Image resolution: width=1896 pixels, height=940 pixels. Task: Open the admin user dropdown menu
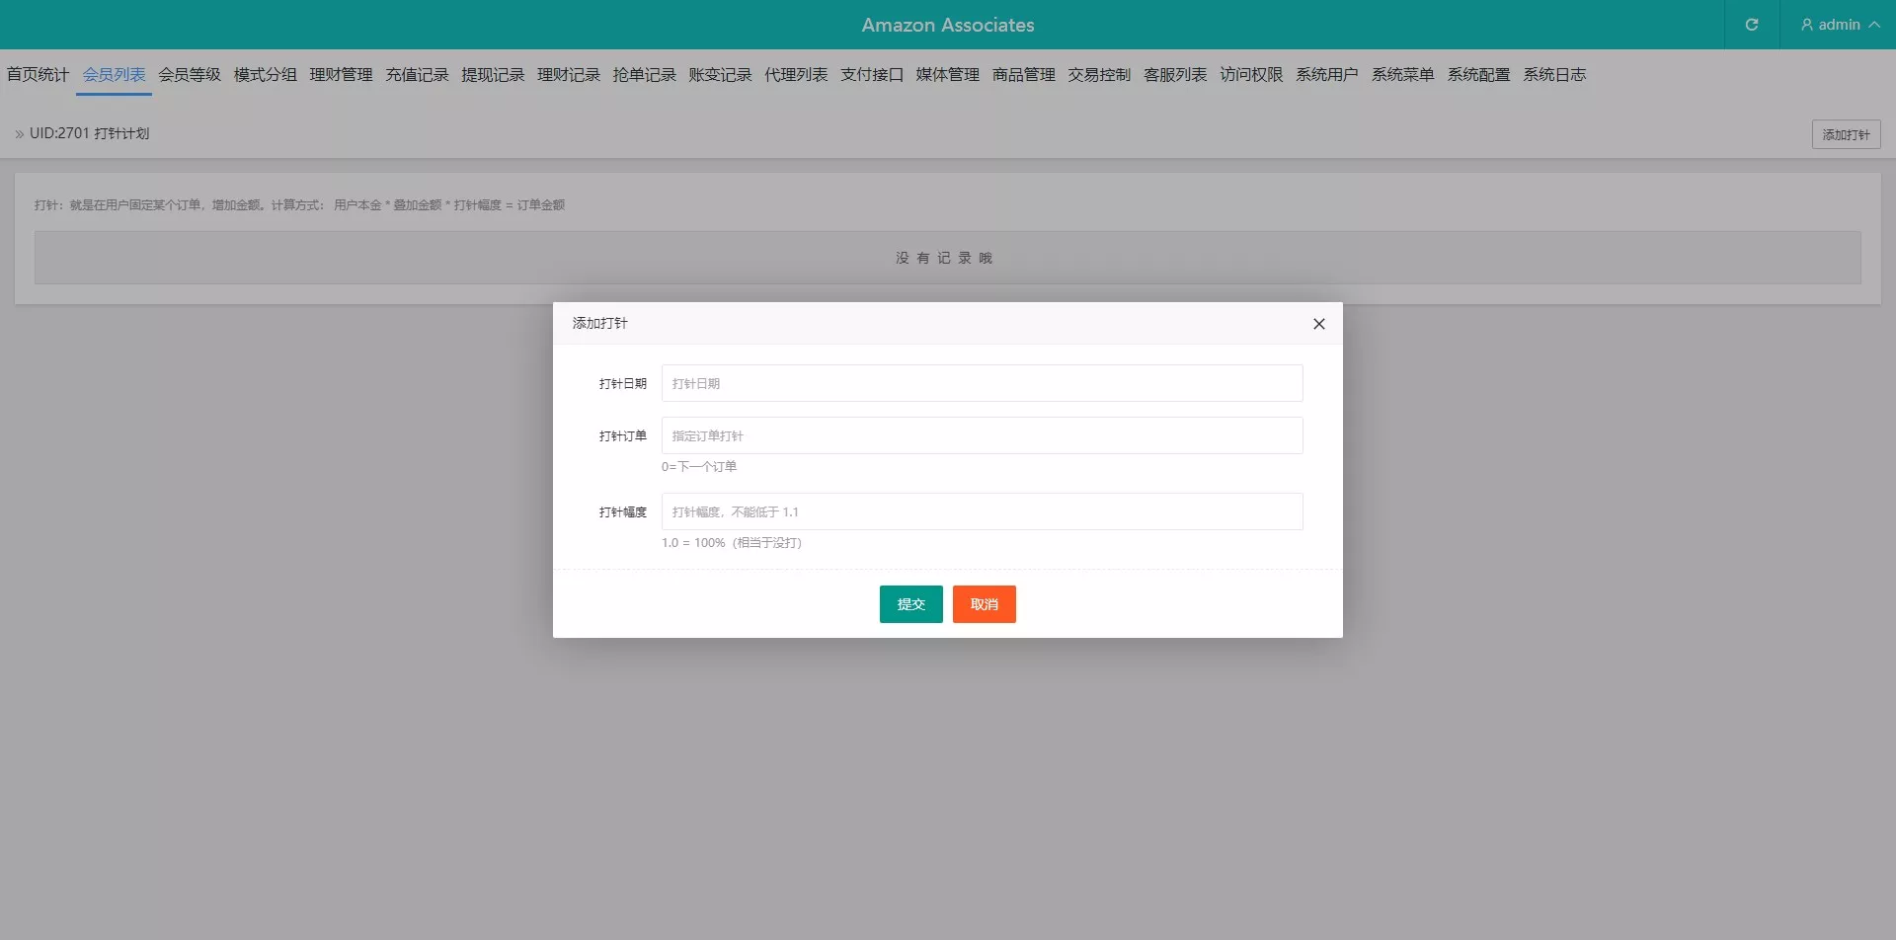pyautogui.click(x=1839, y=25)
